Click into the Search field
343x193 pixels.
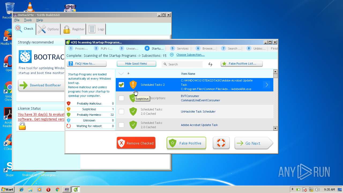tap(182, 64)
